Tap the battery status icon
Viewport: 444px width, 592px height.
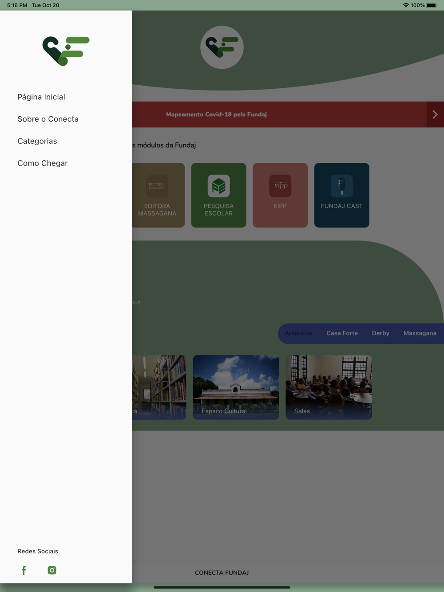pos(432,5)
